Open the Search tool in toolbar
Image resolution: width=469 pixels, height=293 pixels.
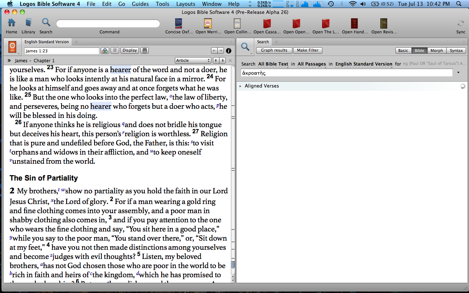tap(46, 23)
